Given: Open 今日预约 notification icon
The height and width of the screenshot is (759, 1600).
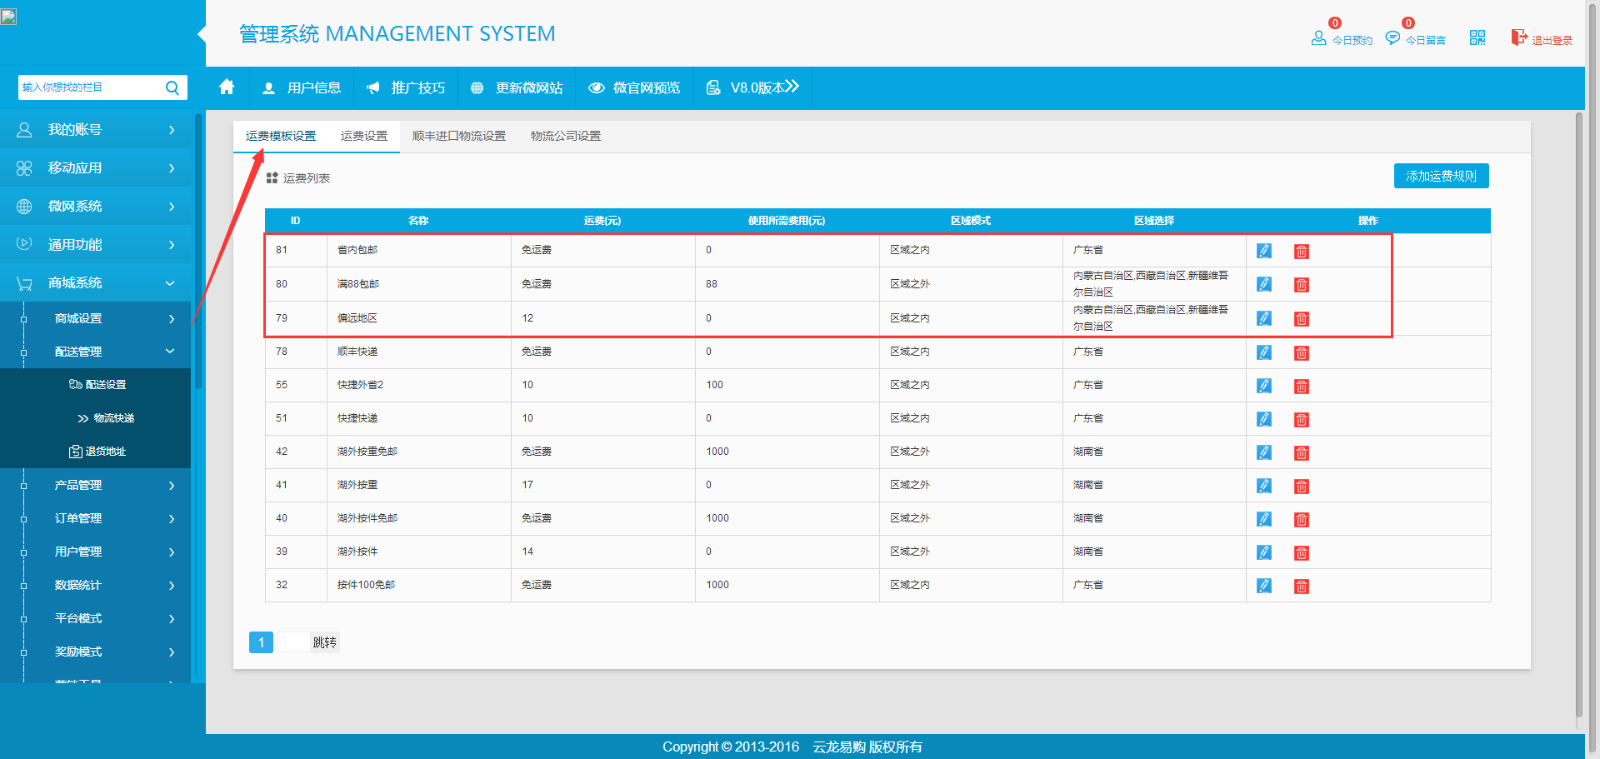Looking at the screenshot, I should [1318, 37].
